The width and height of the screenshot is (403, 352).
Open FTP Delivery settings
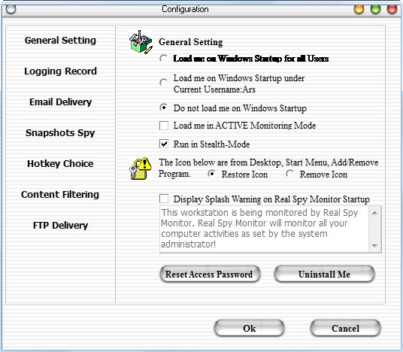tap(60, 226)
